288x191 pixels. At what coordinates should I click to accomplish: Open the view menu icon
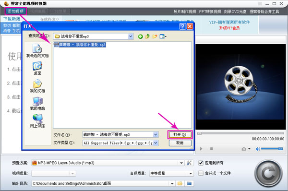coord(163,36)
